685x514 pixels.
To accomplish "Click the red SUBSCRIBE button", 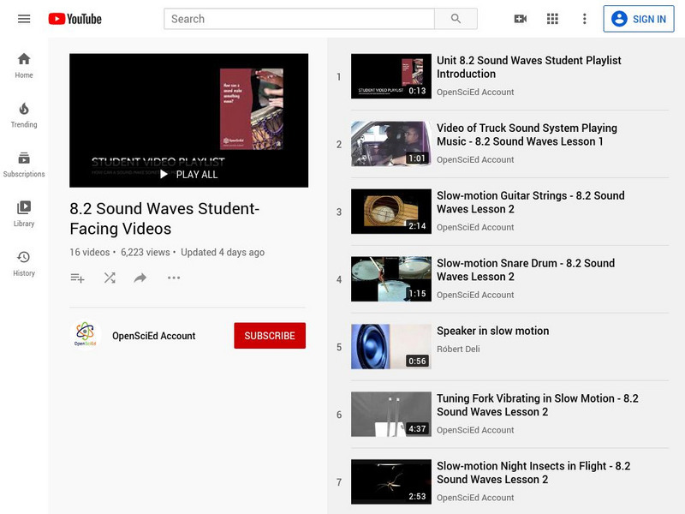I will tap(270, 336).
